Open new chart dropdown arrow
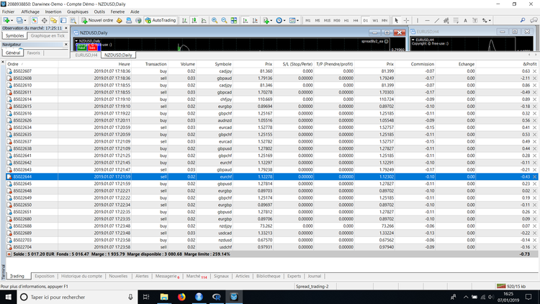Viewport: 540px width, 304px height. [x=12, y=20]
